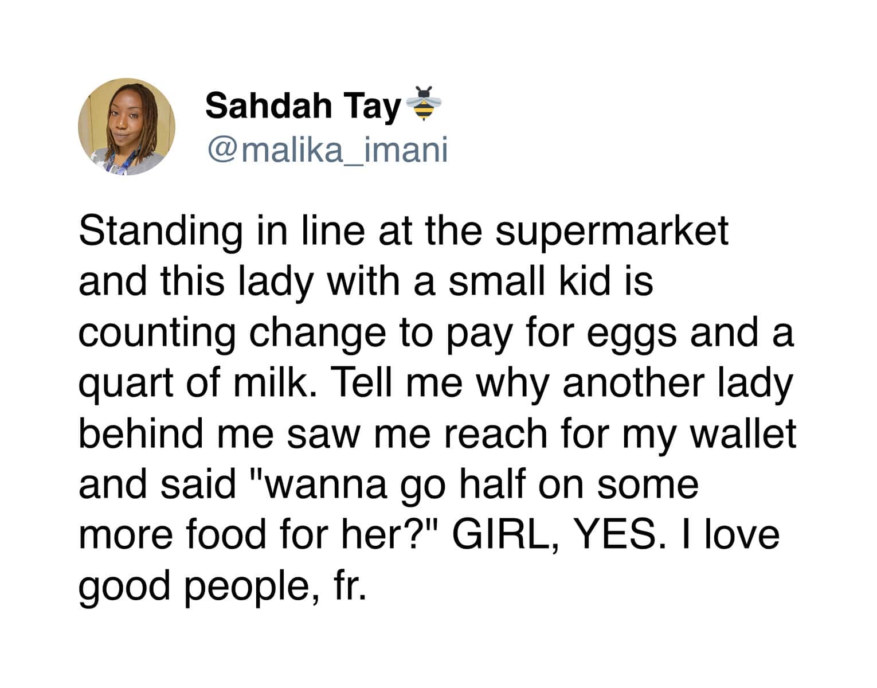Screen dimensions: 877x688
Task: Click the Sahdah Tay profile picture
Action: (127, 127)
